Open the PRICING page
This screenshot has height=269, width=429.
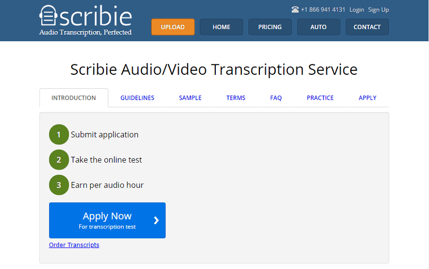[x=270, y=27]
